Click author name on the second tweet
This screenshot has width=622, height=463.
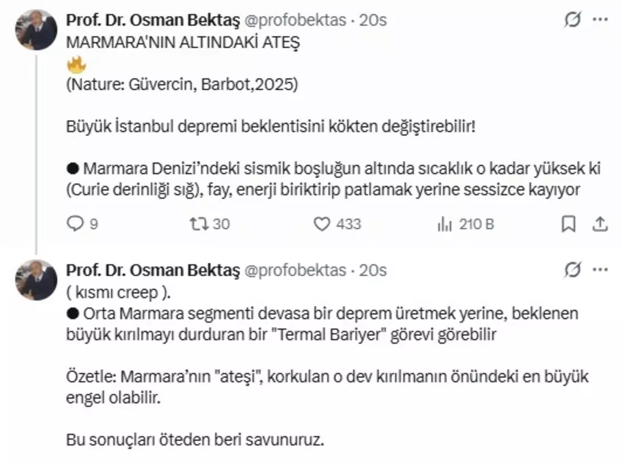point(153,270)
